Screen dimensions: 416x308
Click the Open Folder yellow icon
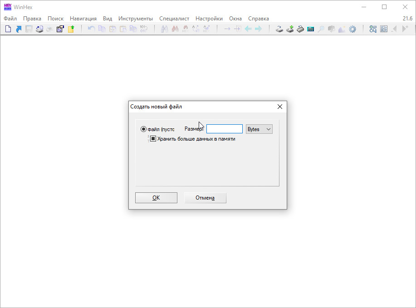coord(71,29)
